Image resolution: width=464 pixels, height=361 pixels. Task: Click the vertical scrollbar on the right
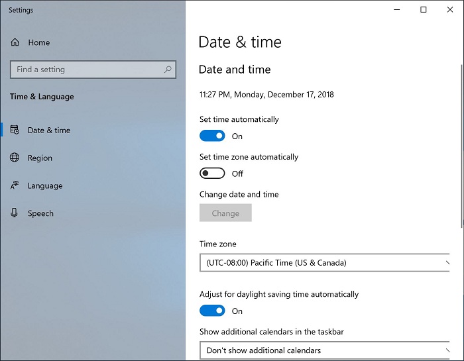461,146
